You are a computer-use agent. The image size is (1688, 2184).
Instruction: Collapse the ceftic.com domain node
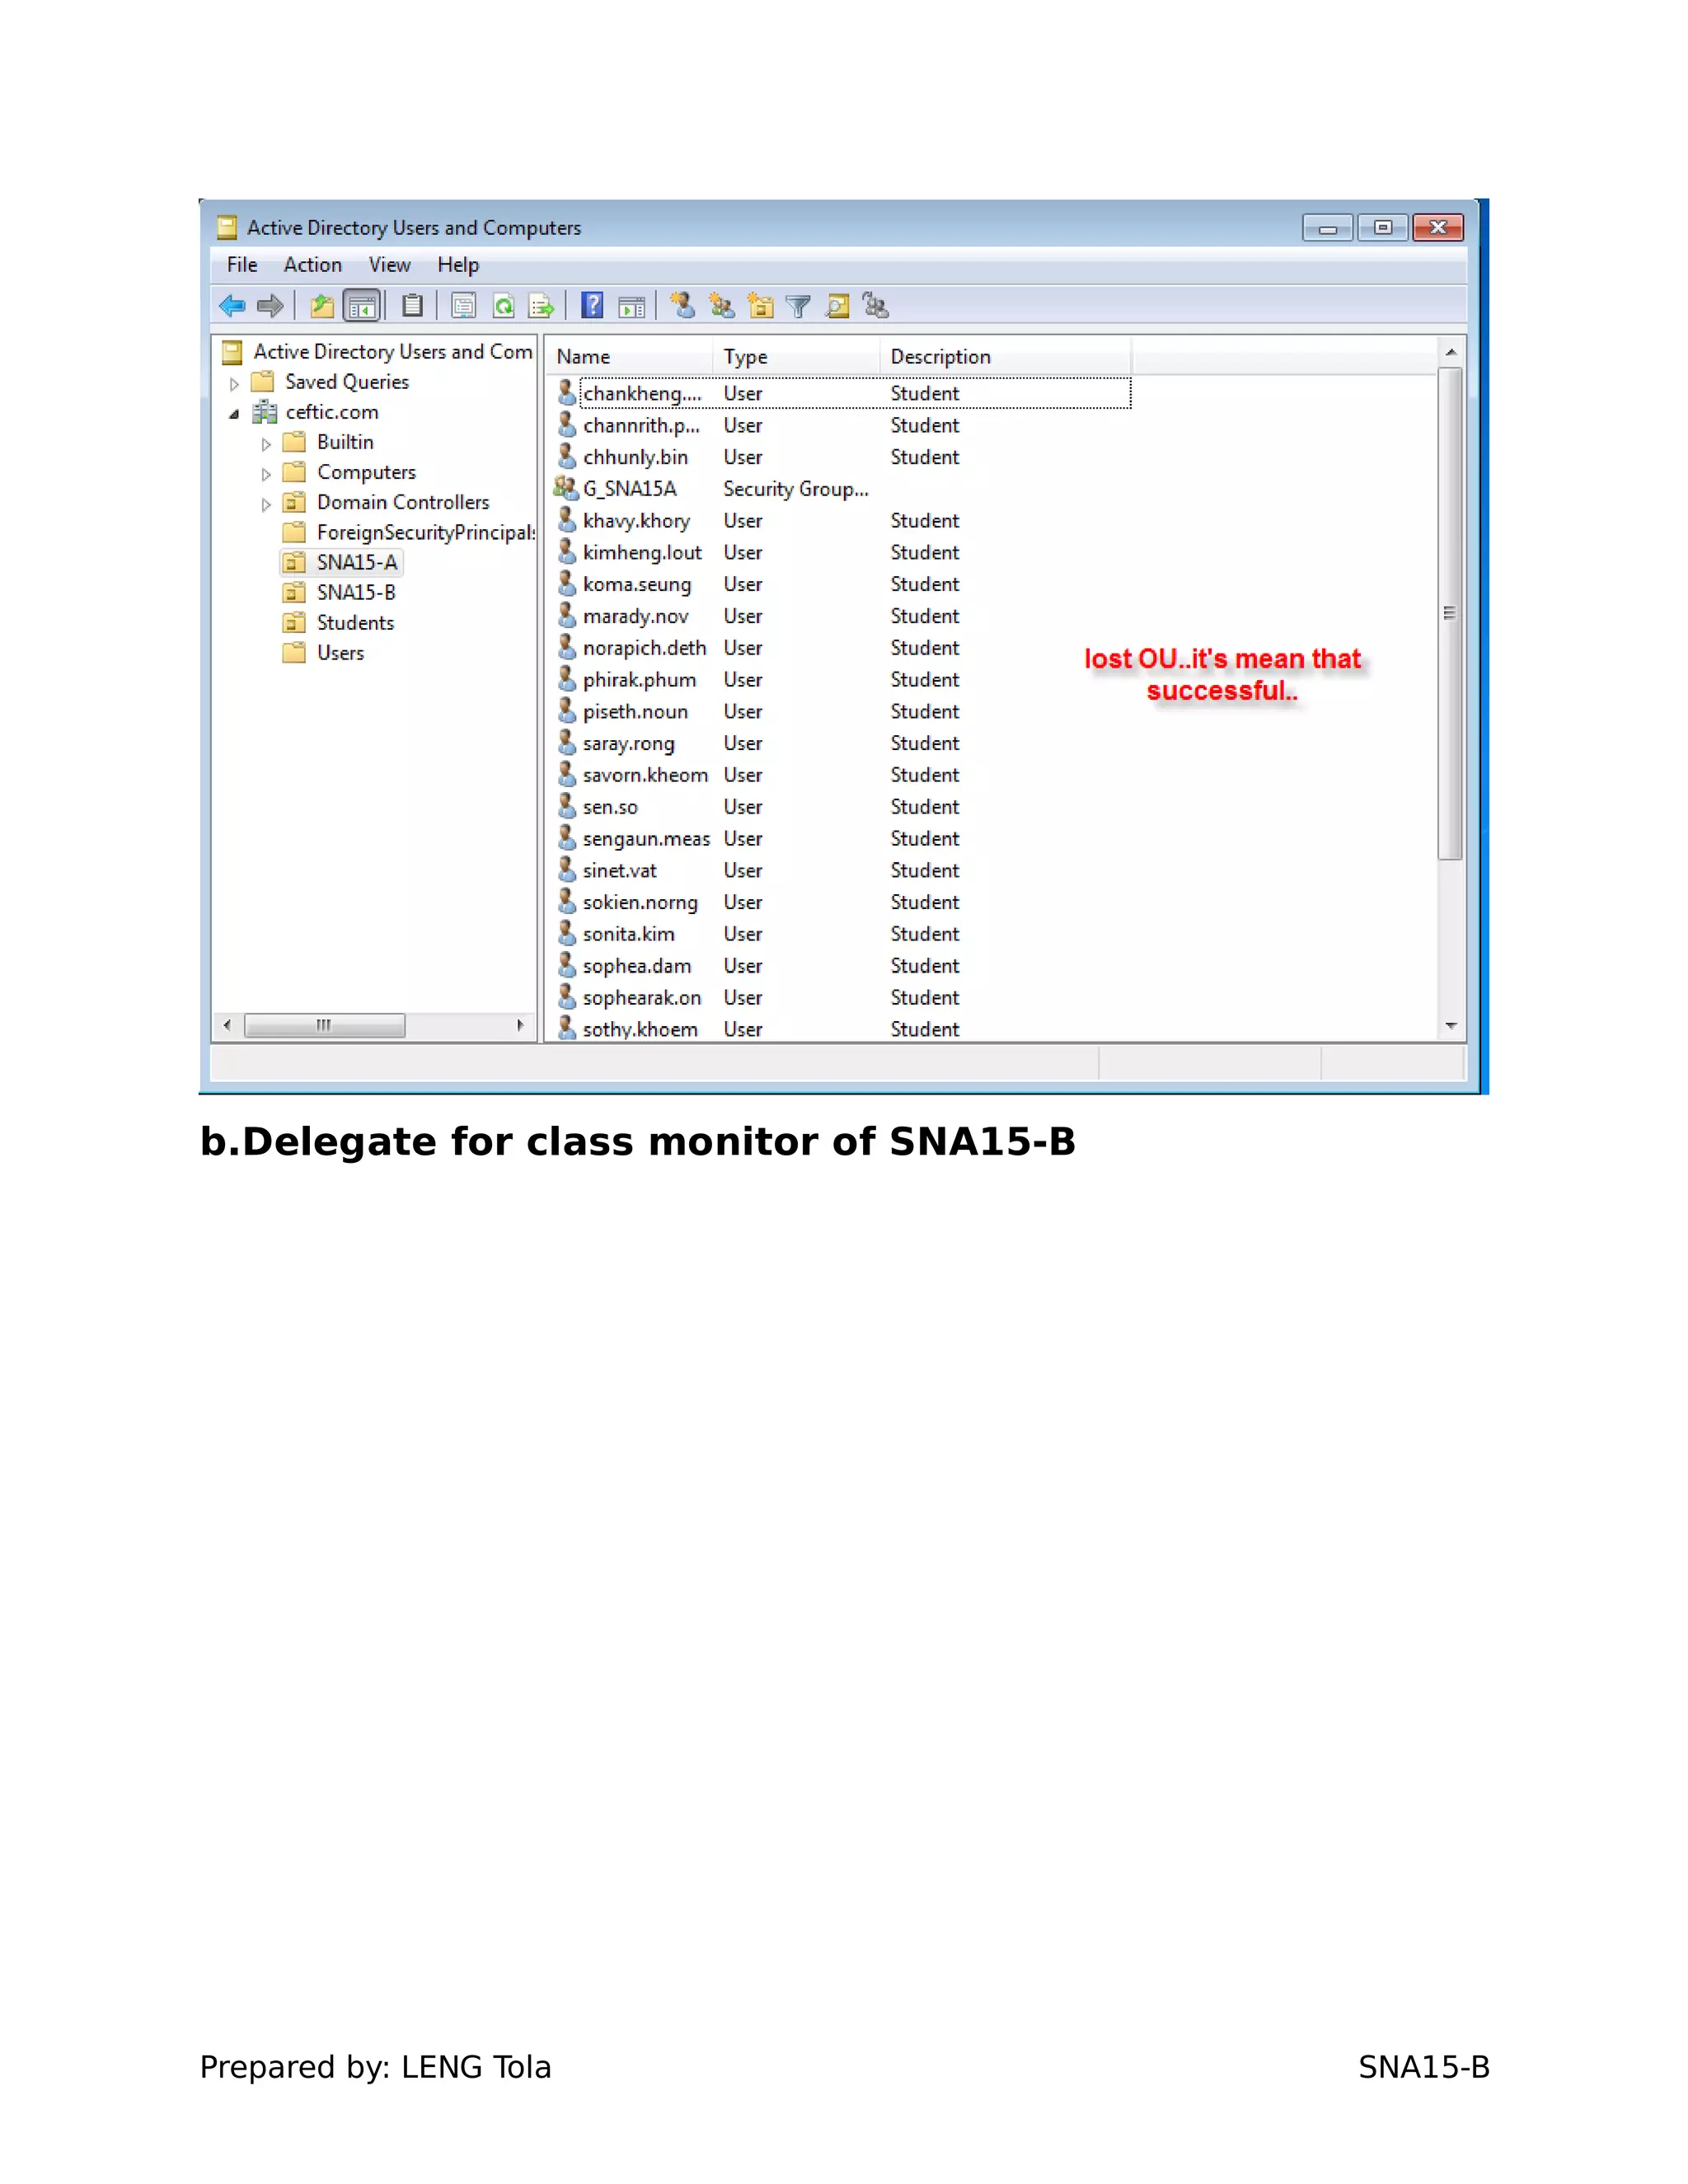234,413
